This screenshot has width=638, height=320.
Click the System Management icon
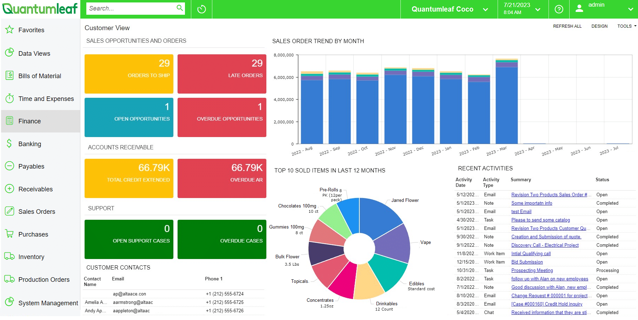[9, 302]
